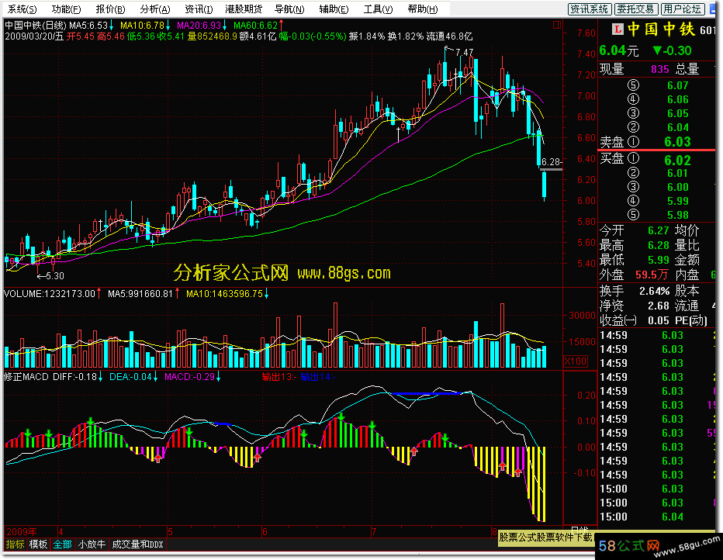Image resolution: width=723 pixels, height=560 pixels.
Task: Open the 港股期货 menu
Action: 244,9
